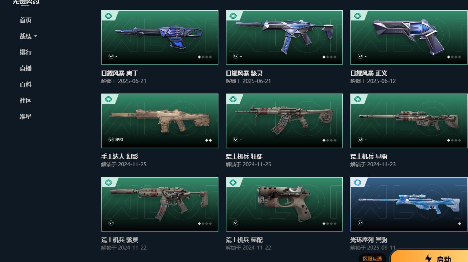Click the tier badge icon on 荒土机兵 标配 card
The image size is (468, 262).
click(x=233, y=183)
